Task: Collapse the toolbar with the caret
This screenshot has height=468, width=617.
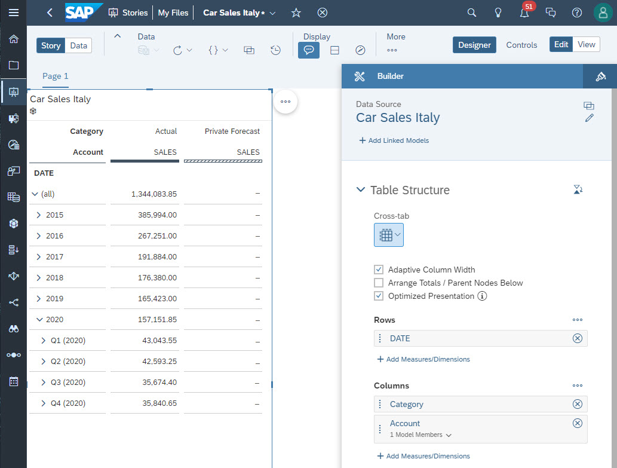Action: (117, 36)
